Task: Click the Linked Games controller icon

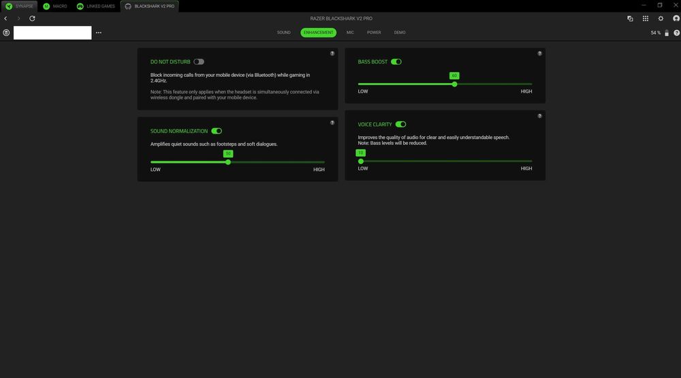Action: pyautogui.click(x=80, y=6)
